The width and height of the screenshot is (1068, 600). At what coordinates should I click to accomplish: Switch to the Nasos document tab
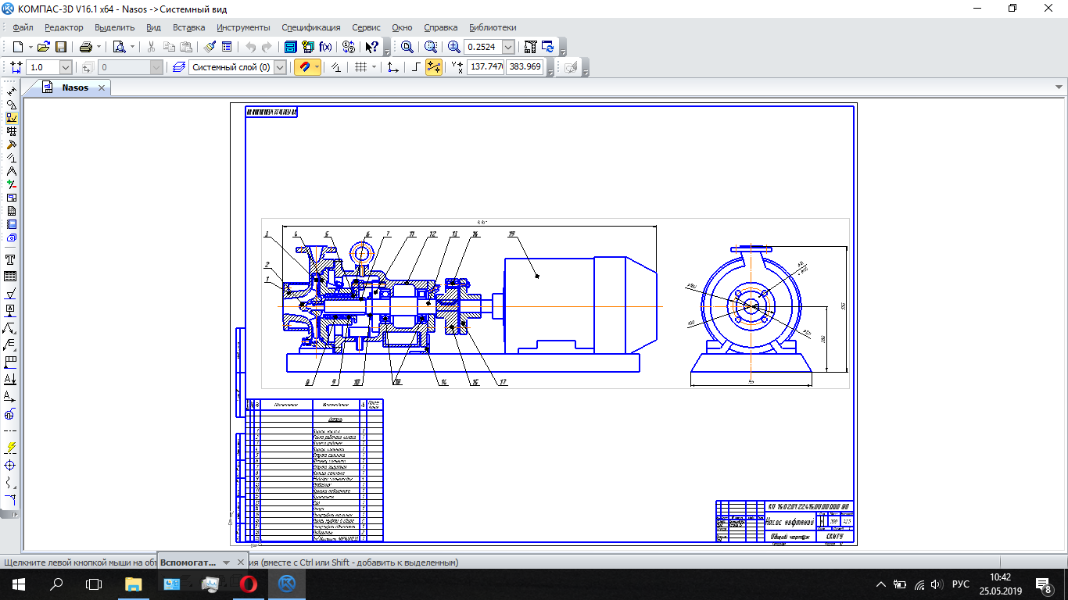coord(75,87)
